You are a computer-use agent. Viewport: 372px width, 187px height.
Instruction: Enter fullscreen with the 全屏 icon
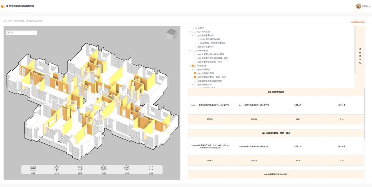[x=151, y=168]
